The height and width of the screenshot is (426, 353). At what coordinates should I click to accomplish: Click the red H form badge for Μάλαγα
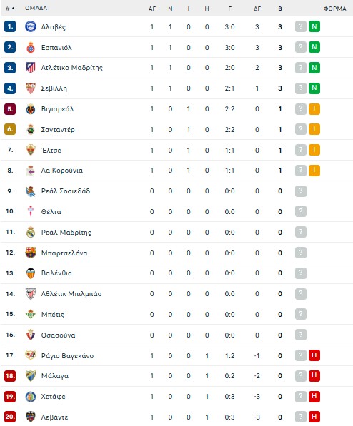pos(314,376)
